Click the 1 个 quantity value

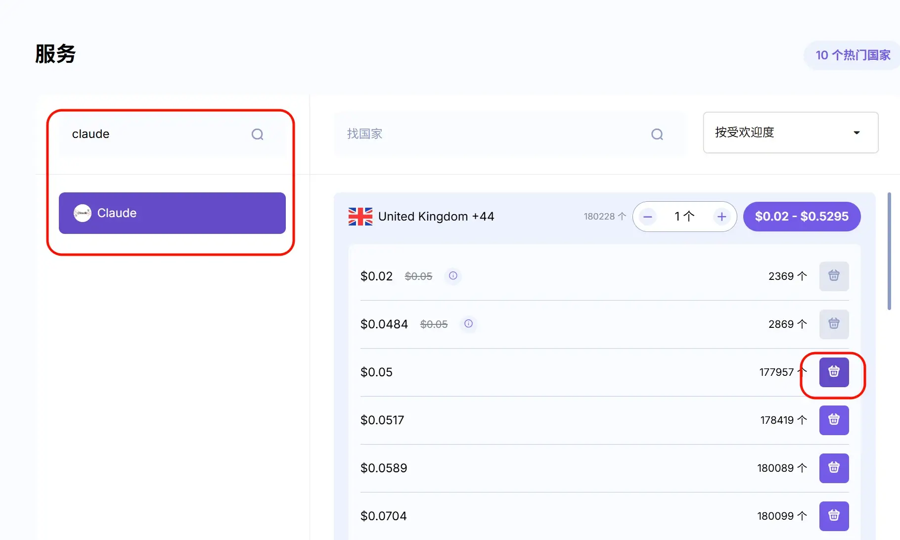click(x=684, y=216)
